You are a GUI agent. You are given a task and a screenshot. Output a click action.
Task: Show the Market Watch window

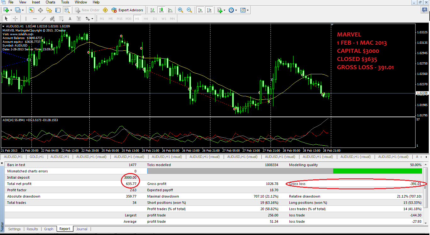31,10
